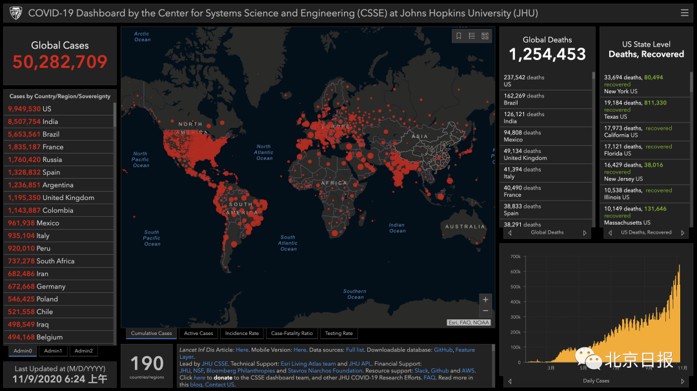Select the Admin1 tab

(x=53, y=351)
